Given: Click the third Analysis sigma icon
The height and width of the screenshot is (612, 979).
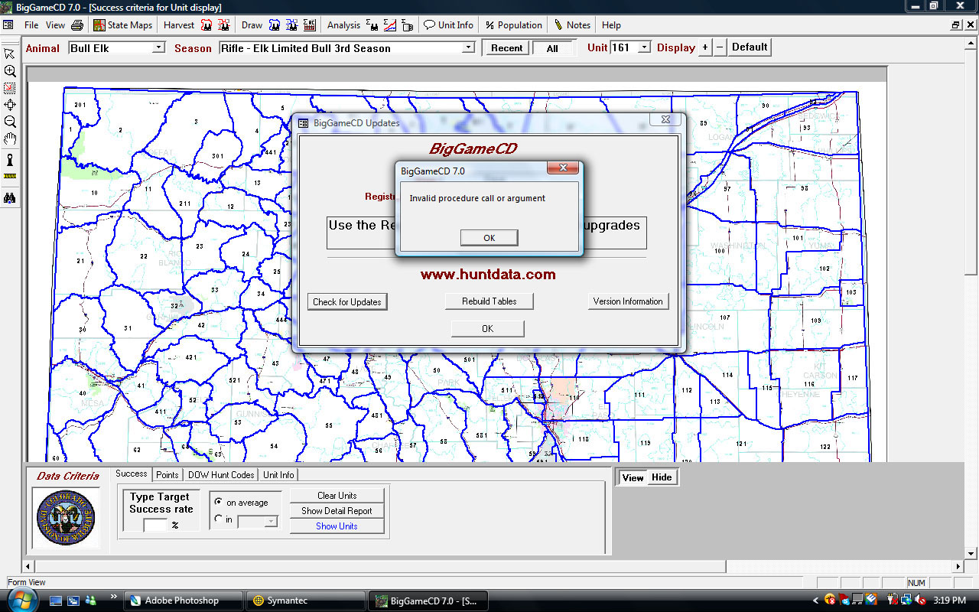Looking at the screenshot, I should click(407, 25).
